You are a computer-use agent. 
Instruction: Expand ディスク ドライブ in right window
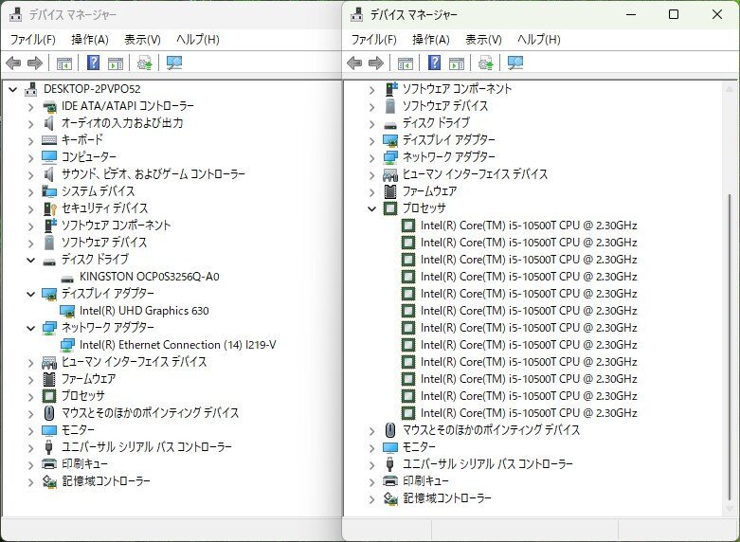point(371,124)
